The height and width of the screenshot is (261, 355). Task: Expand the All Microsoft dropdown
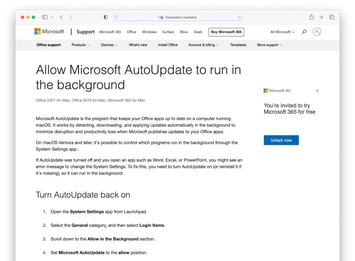(x=283, y=32)
